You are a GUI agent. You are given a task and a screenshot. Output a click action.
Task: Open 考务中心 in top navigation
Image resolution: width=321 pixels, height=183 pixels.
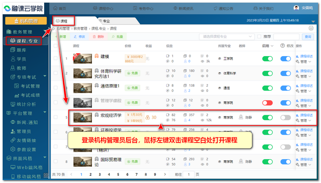pyautogui.click(x=143, y=8)
